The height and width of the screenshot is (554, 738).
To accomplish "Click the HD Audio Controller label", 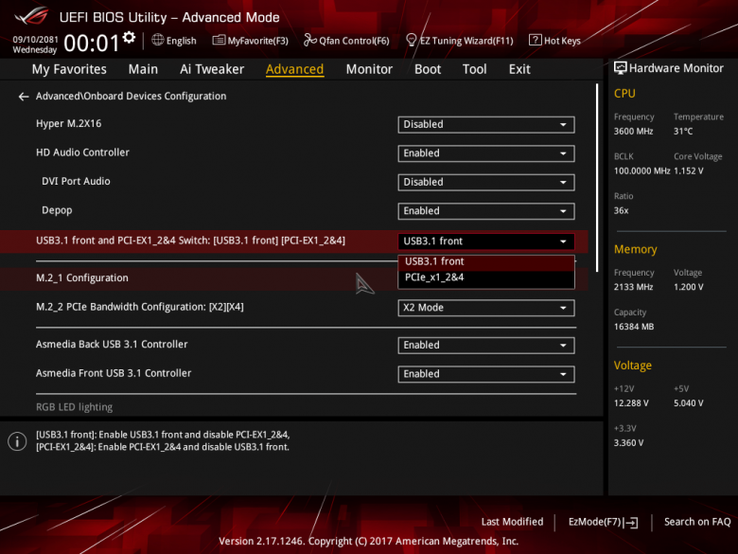I will pos(83,152).
